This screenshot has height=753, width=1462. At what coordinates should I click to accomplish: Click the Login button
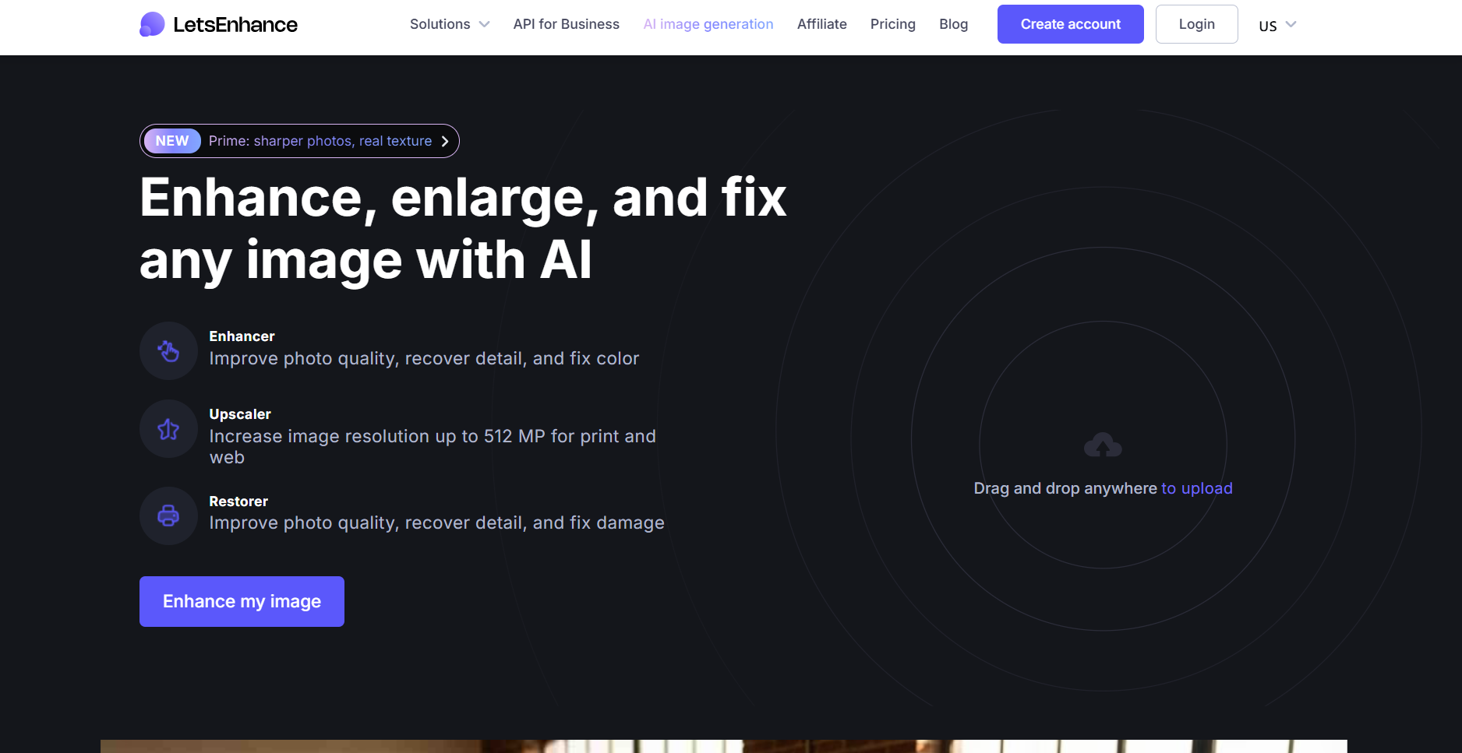pyautogui.click(x=1197, y=24)
